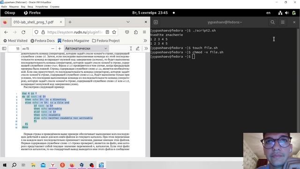
Task: Open the volume icon in top bar
Action: [287, 13]
